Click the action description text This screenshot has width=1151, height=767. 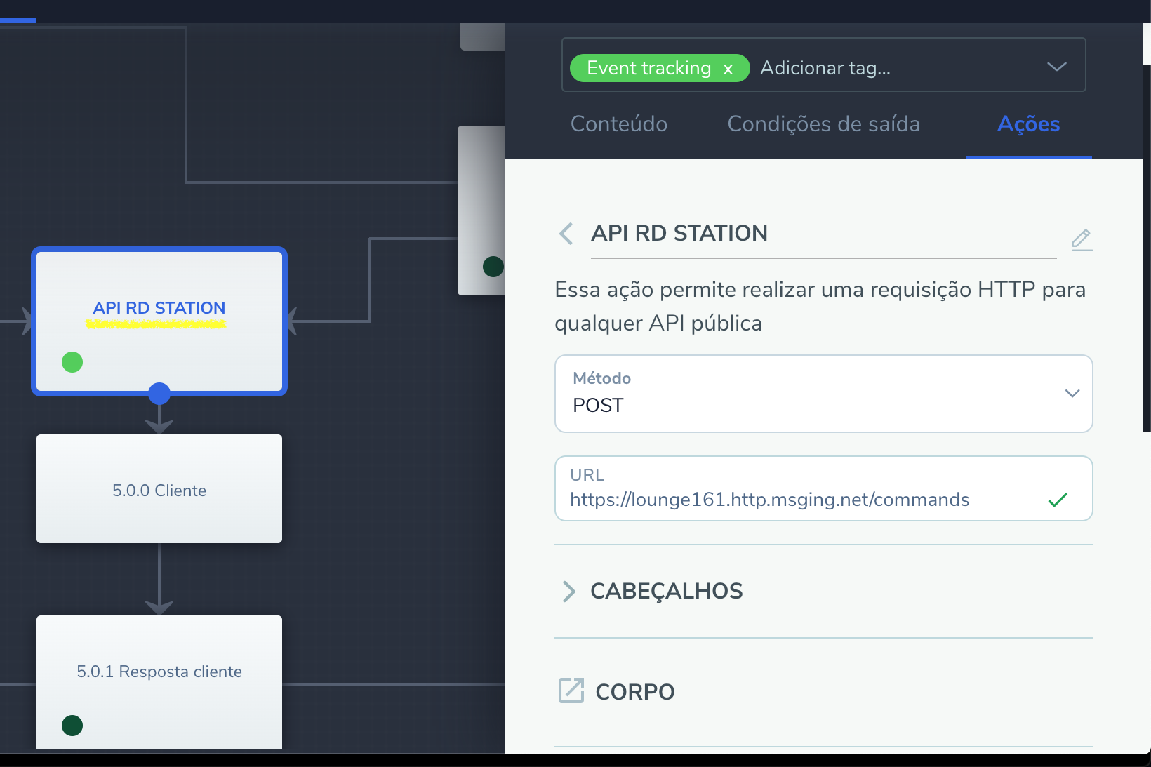point(820,306)
